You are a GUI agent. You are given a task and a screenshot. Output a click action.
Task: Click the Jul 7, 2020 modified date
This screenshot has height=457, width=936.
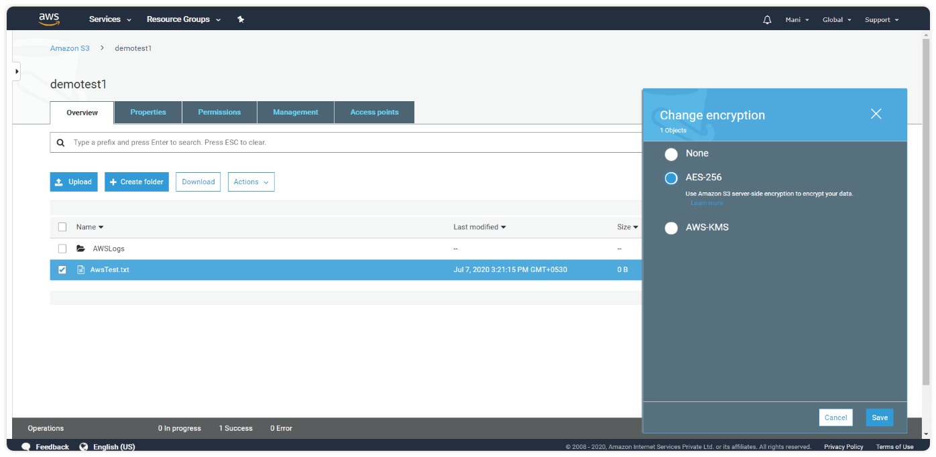[510, 270]
